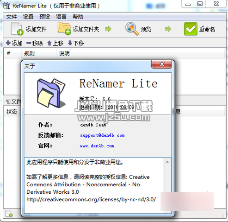Click the Rule (规则) column header
Screen dimensions: 228x222
[38, 54]
